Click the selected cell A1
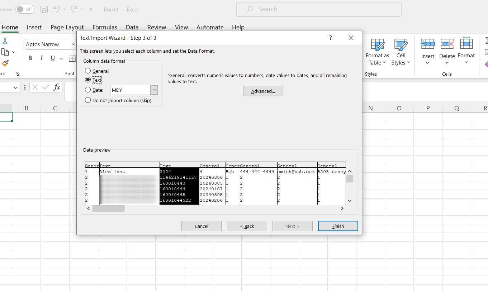488x291 pixels. click(x=6, y=116)
